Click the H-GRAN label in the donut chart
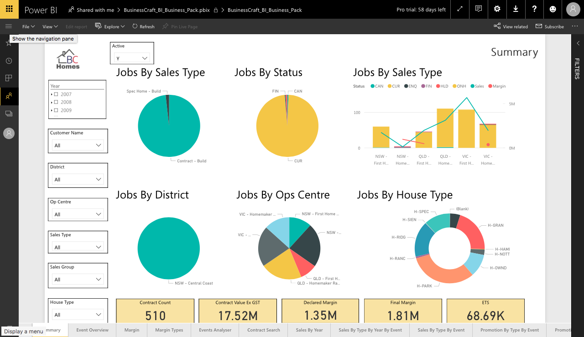Screen dimensions: 584x337 tap(495, 225)
